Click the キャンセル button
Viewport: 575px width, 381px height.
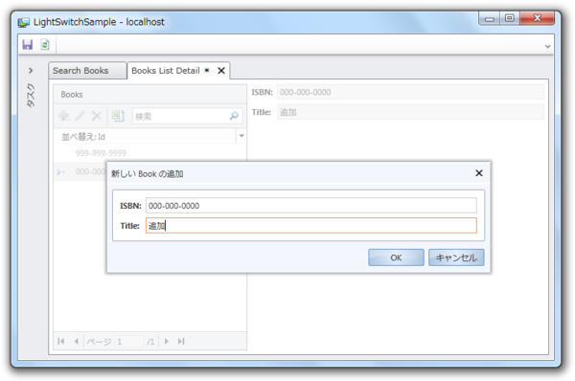[456, 258]
